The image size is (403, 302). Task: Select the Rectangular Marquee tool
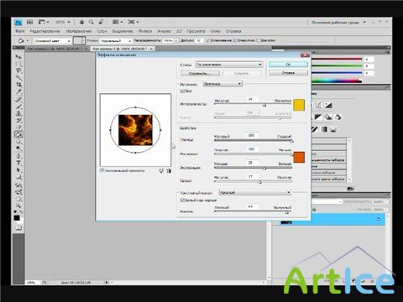18,64
